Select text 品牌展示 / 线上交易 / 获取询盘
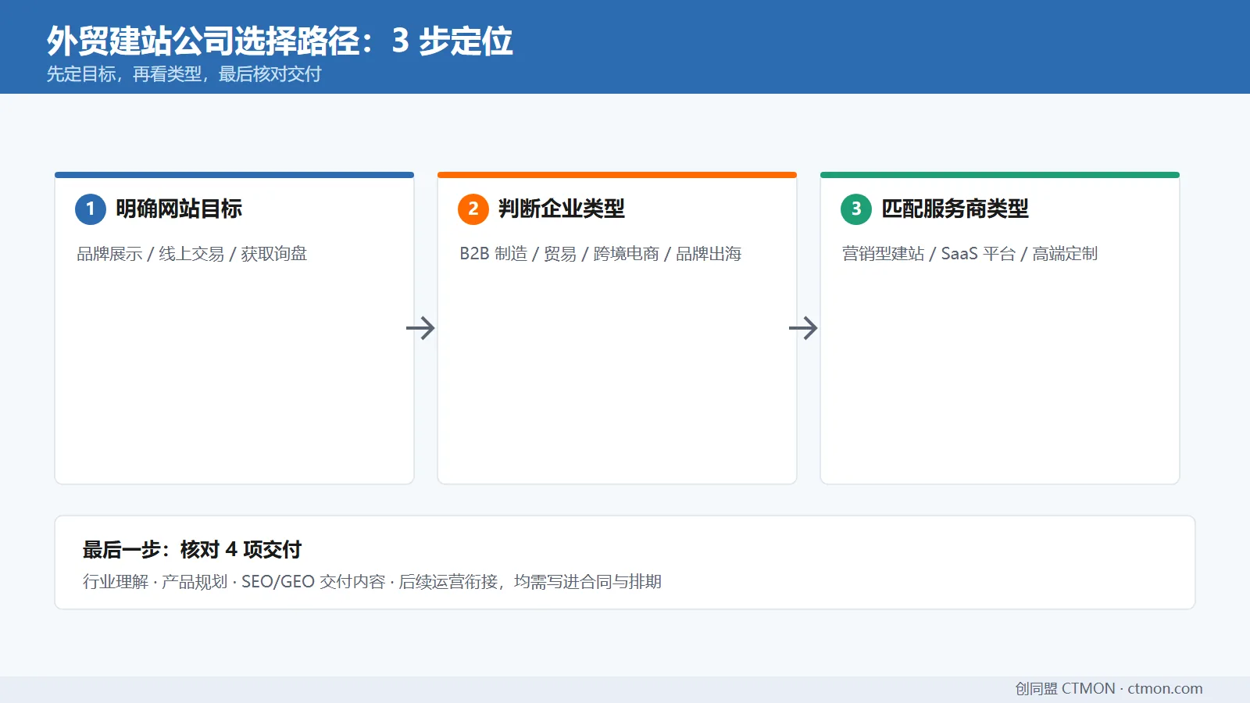This screenshot has width=1250, height=703. tap(192, 254)
